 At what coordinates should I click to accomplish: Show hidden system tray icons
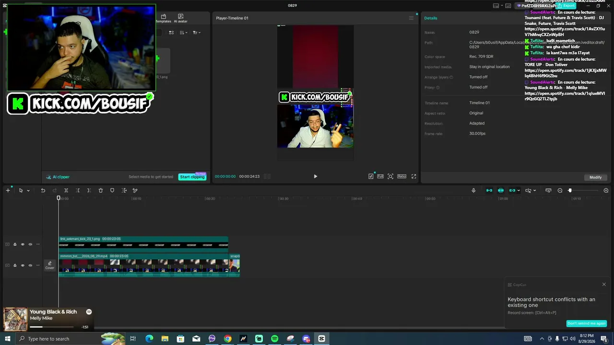[542, 339]
